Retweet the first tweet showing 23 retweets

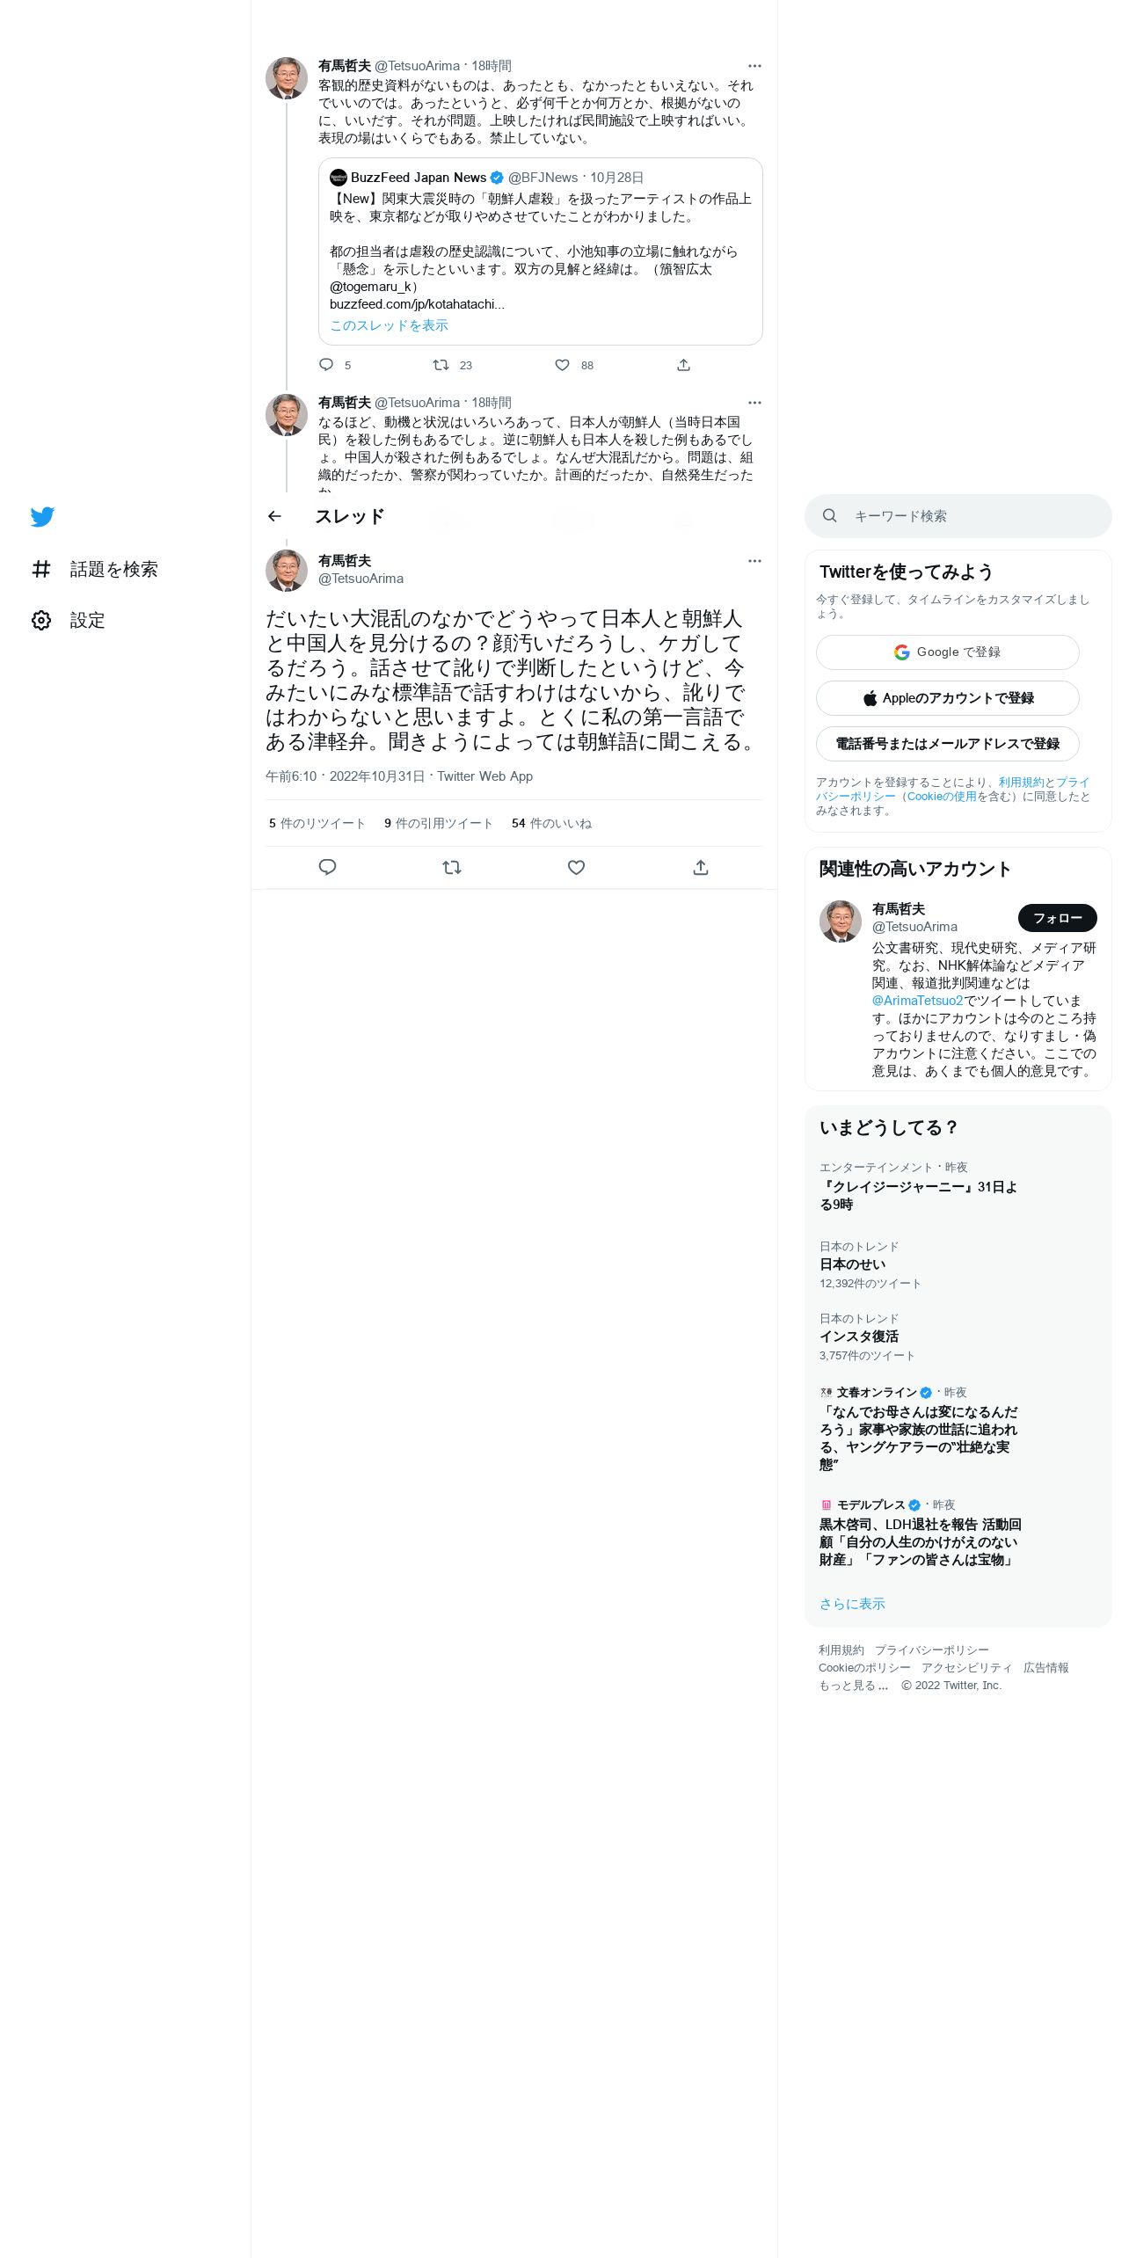tap(441, 365)
